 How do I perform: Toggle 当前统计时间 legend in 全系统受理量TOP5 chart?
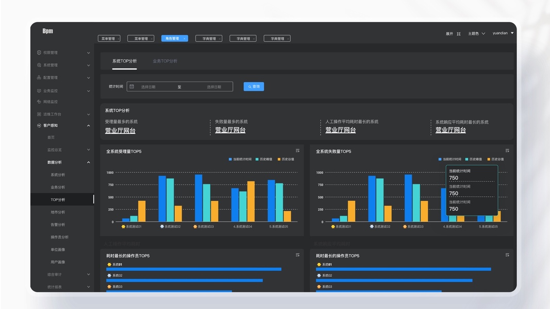point(240,160)
